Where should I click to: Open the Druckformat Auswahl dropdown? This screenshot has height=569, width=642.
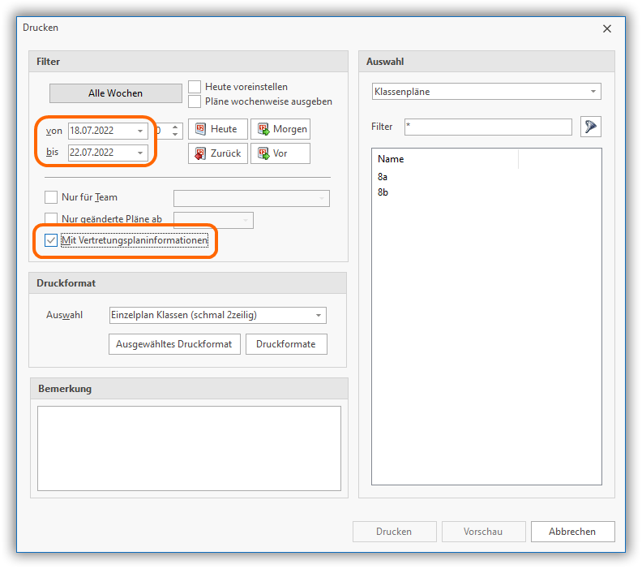coord(319,315)
